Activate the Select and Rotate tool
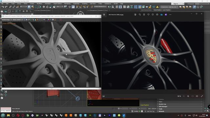Screen dimensions: 210x118 47,7
